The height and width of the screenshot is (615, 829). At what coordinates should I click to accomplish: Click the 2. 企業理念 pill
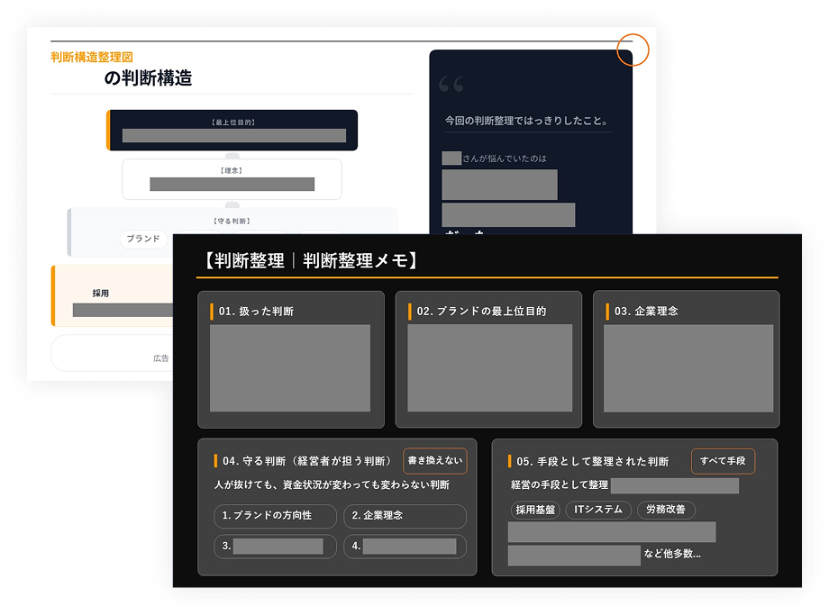pyautogui.click(x=405, y=516)
